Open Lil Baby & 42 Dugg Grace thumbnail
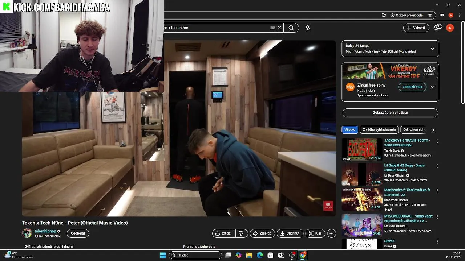This screenshot has height=261, width=465. 362,174
